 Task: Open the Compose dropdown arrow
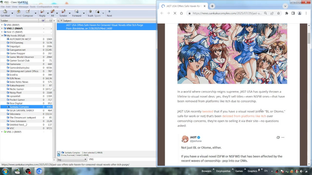[35, 13]
